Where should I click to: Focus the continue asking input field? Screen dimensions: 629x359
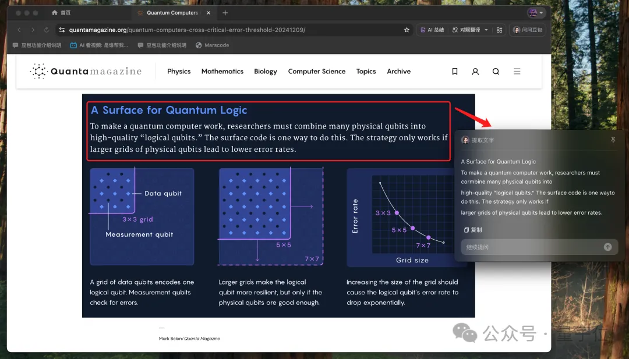pos(532,247)
